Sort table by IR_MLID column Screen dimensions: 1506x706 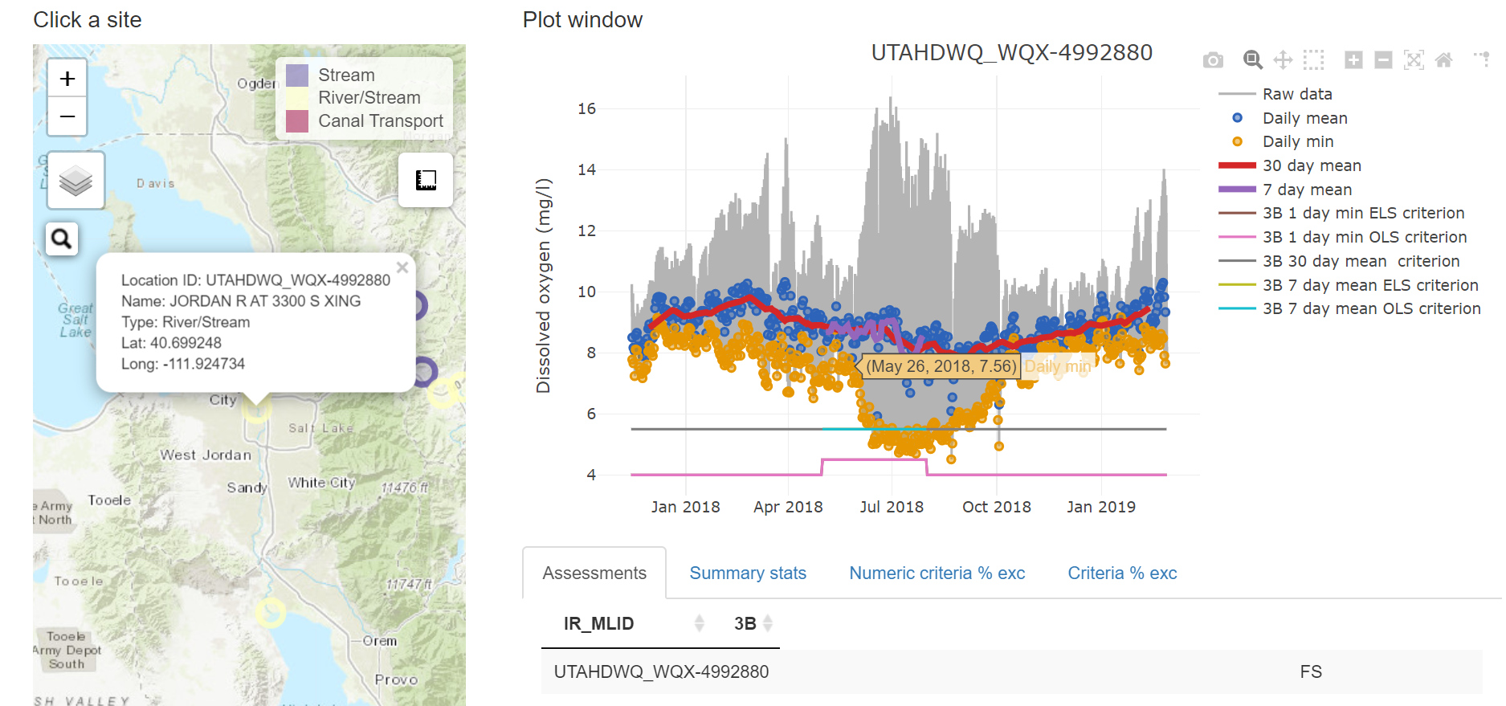[x=598, y=623]
